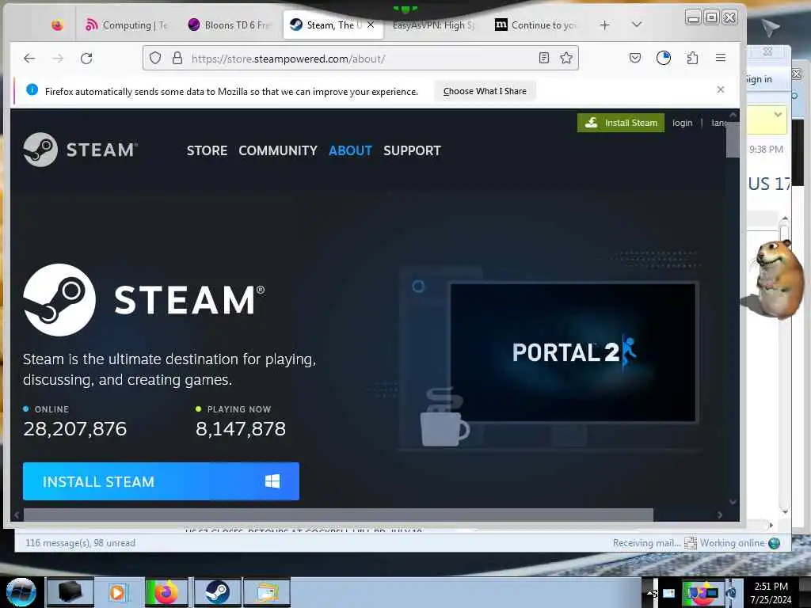Screen dimensions: 811x608
Task: Toggle reader view icon in address bar
Action: pyautogui.click(x=543, y=58)
